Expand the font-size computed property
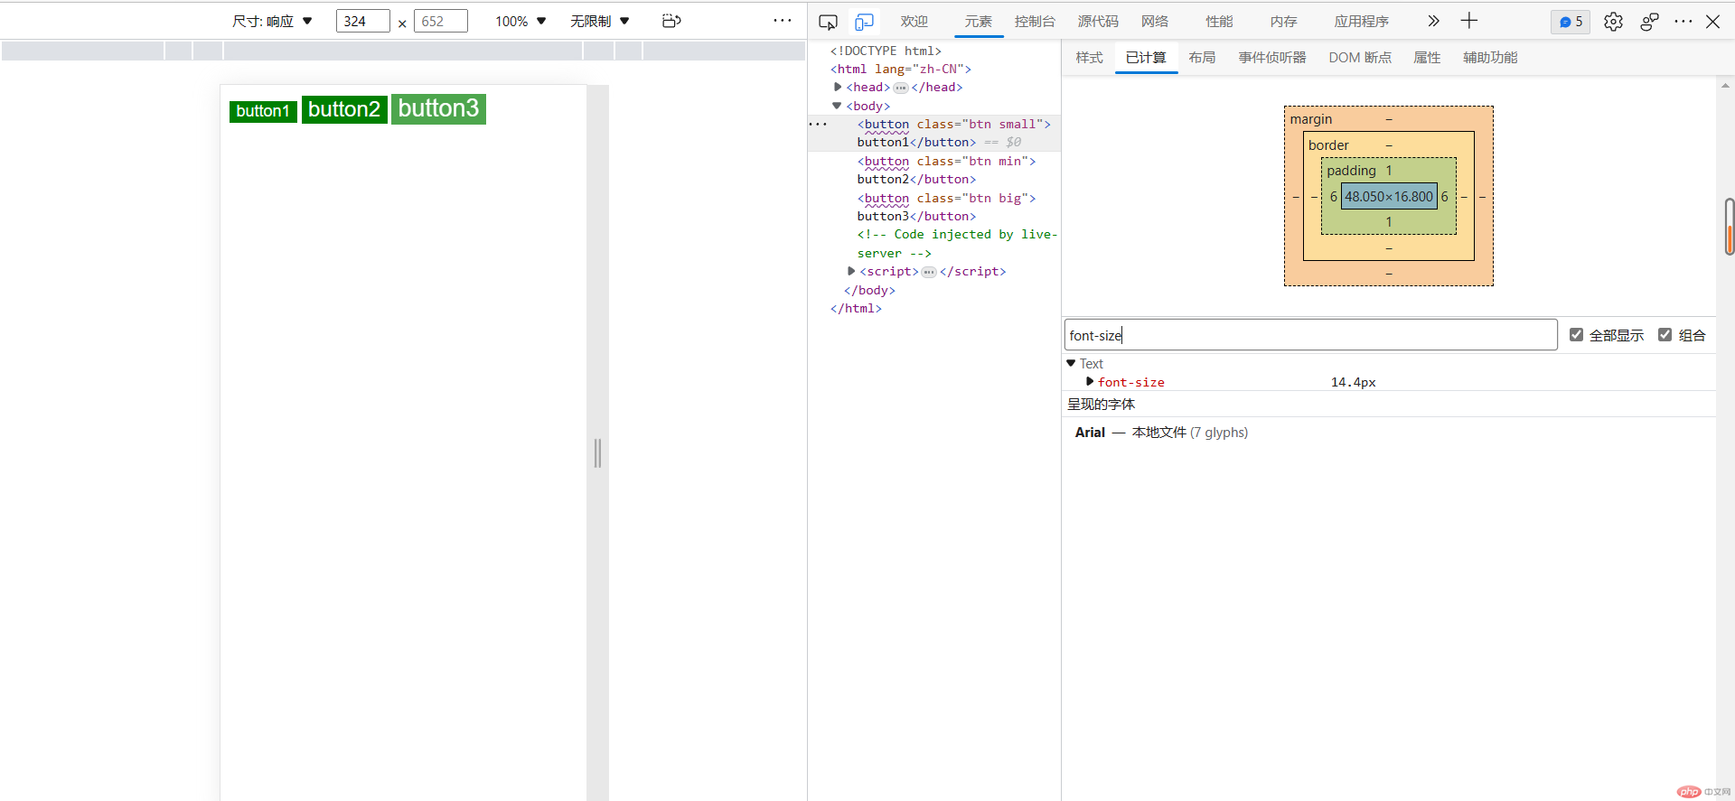 pyautogui.click(x=1090, y=382)
